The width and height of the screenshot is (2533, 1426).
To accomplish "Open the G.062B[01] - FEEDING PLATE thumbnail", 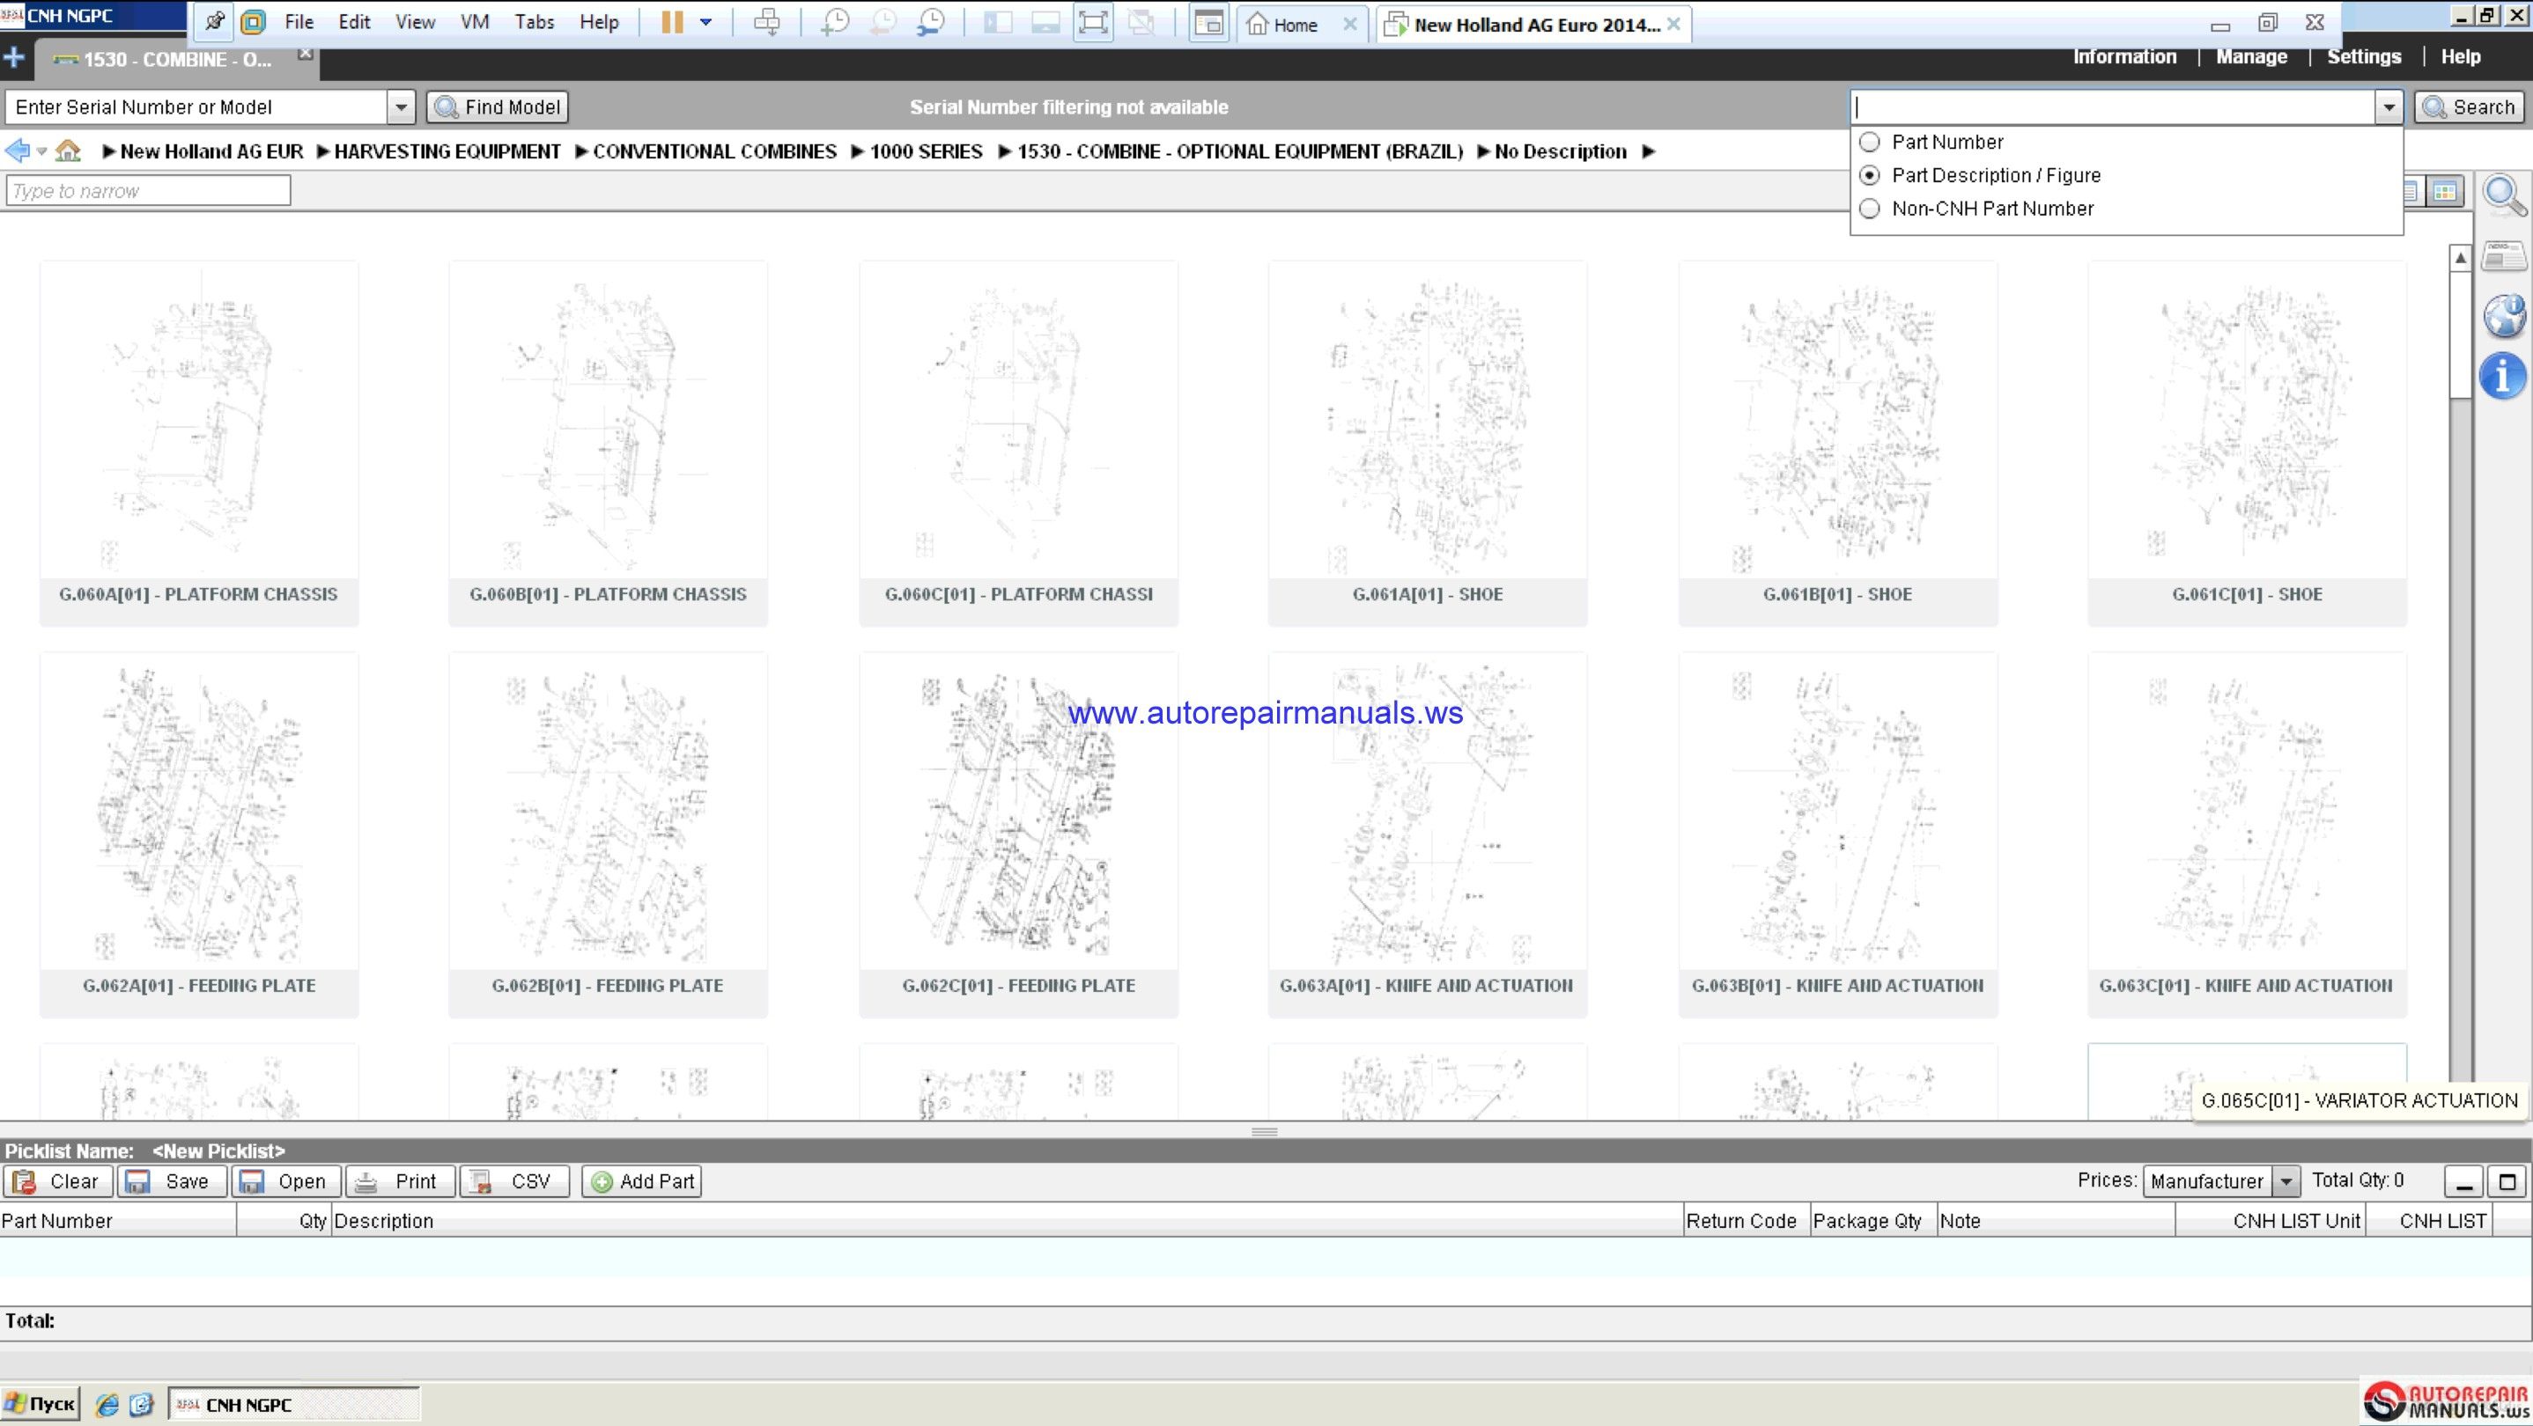I will tap(608, 834).
